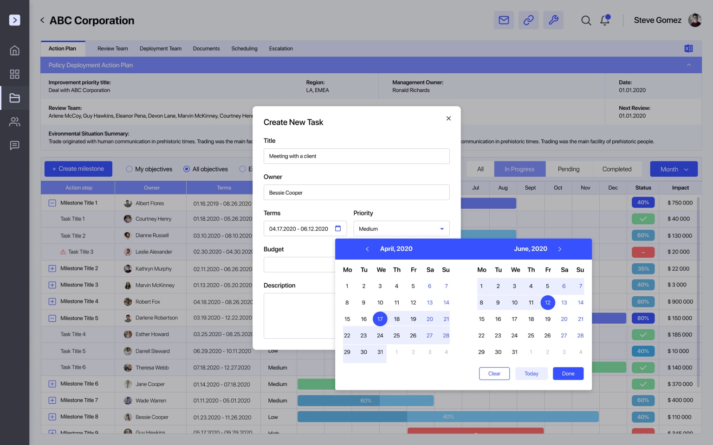The height and width of the screenshot is (445, 713).
Task: Export to Excel using the green spreadsheet icon
Action: tap(689, 48)
